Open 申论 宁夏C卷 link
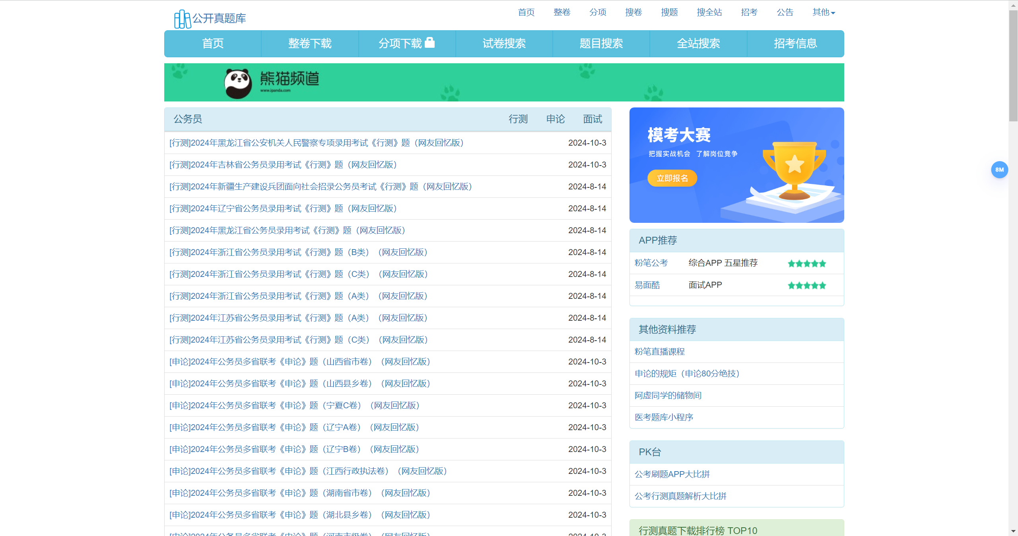This screenshot has height=536, width=1018. 294,405
